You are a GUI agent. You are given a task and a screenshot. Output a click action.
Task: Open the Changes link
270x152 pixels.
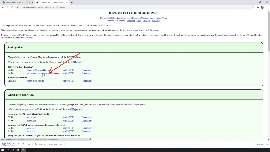(x=147, y=21)
